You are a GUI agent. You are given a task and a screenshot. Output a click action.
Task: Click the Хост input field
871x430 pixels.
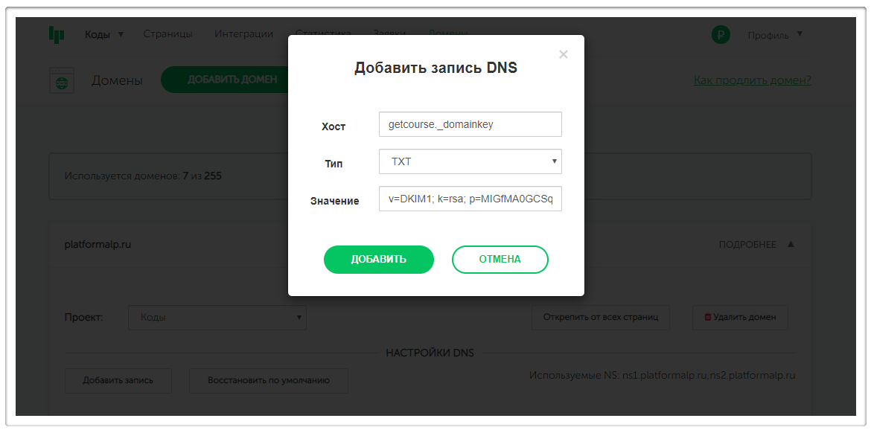pos(470,124)
